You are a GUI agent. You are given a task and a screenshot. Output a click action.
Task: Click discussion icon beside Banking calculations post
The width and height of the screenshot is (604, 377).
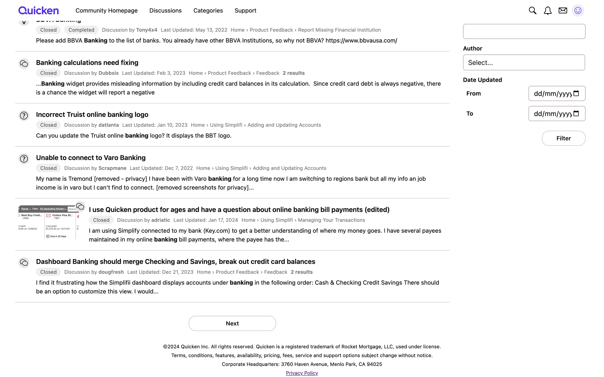24,64
